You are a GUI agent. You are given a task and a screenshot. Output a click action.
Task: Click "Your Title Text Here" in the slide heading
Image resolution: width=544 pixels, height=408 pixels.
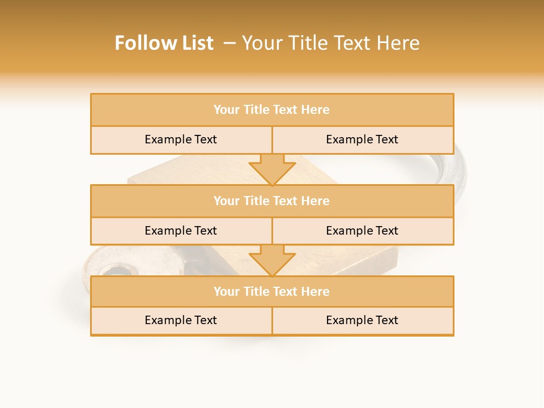[x=330, y=43]
